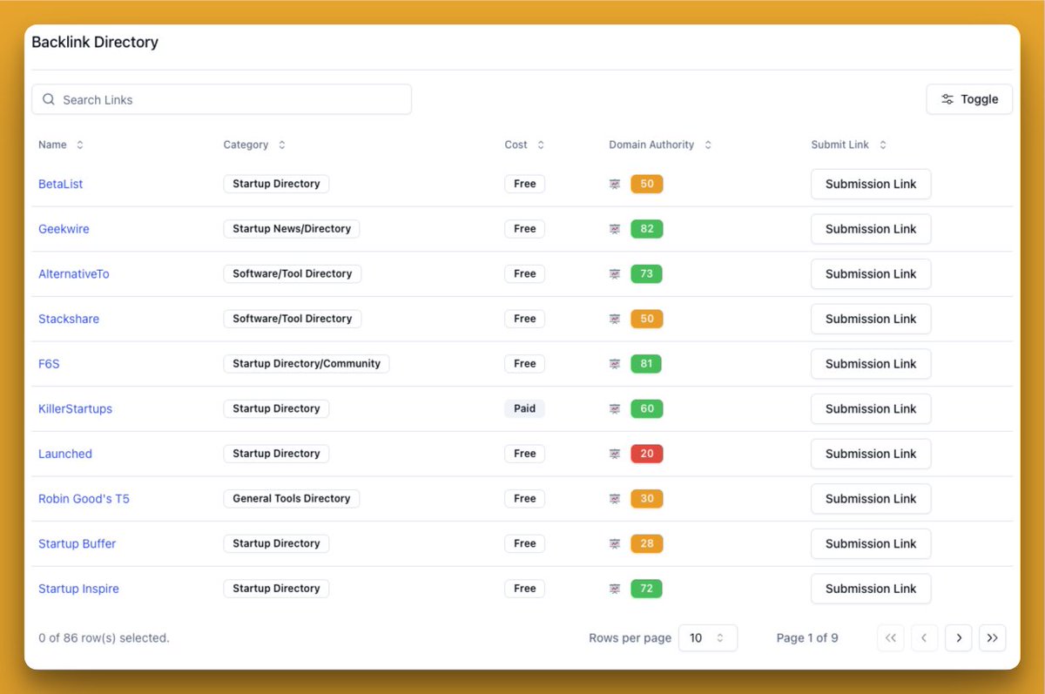Click the Moz icon in the F6S row
The height and width of the screenshot is (694, 1045).
click(x=615, y=364)
